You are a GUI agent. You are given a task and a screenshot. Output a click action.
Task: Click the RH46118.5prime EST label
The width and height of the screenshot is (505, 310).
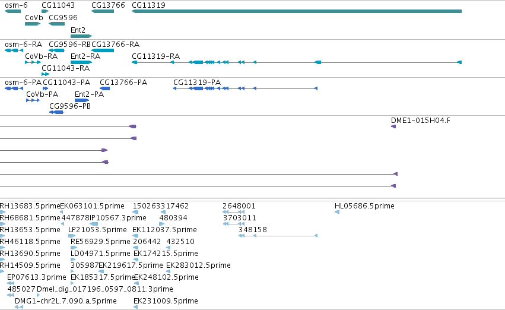(x=30, y=242)
